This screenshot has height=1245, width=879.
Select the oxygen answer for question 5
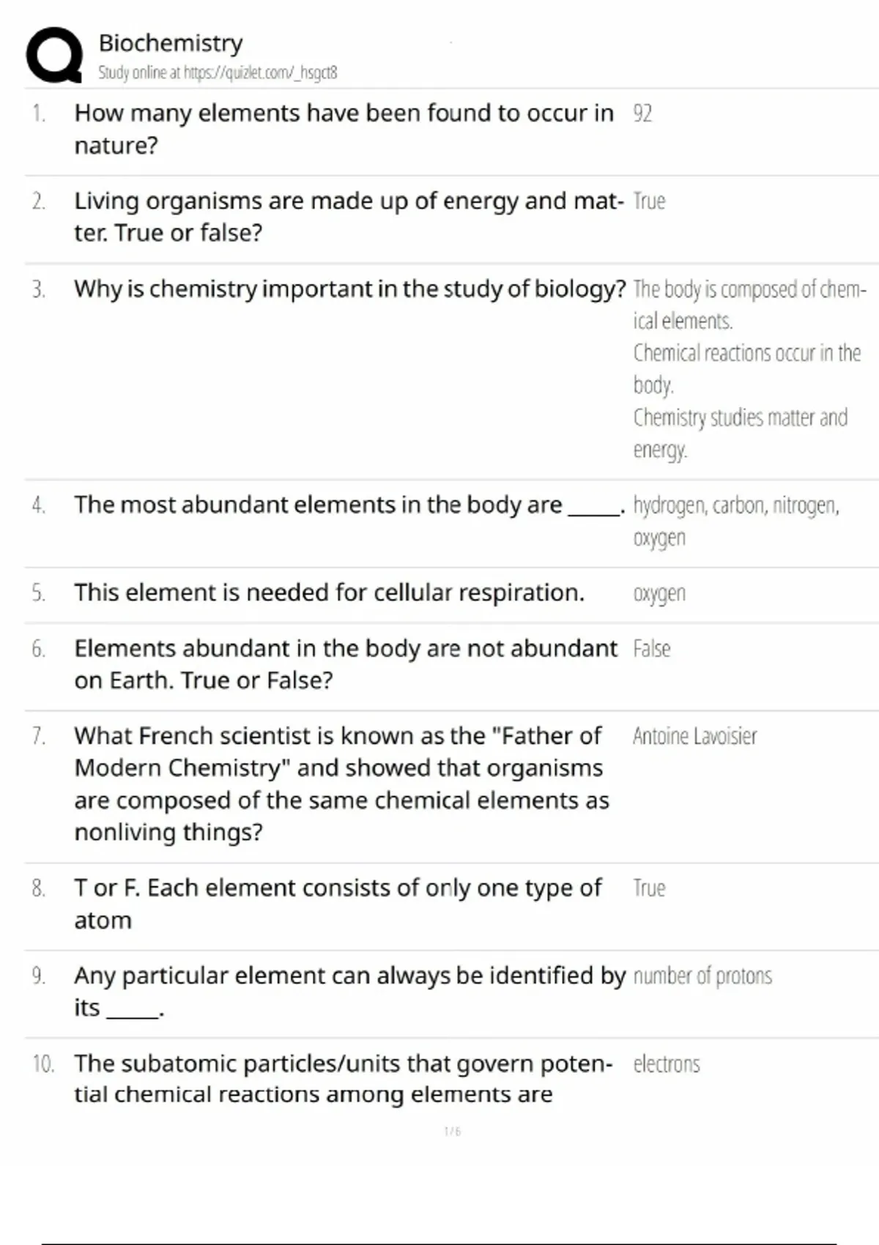pos(659,593)
